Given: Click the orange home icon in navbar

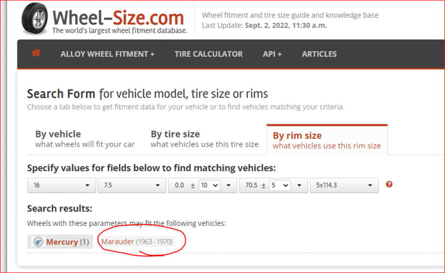Looking at the screenshot, I should pyautogui.click(x=36, y=53).
